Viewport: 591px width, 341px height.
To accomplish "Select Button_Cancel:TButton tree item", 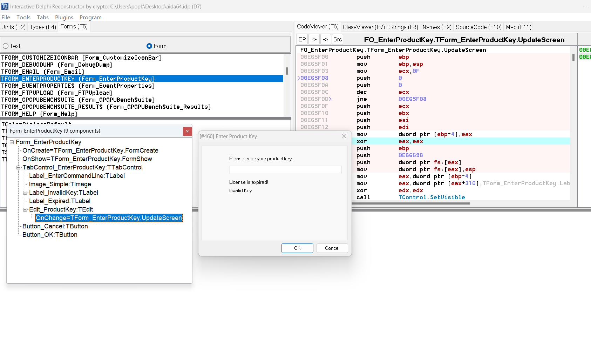I will tap(55, 226).
